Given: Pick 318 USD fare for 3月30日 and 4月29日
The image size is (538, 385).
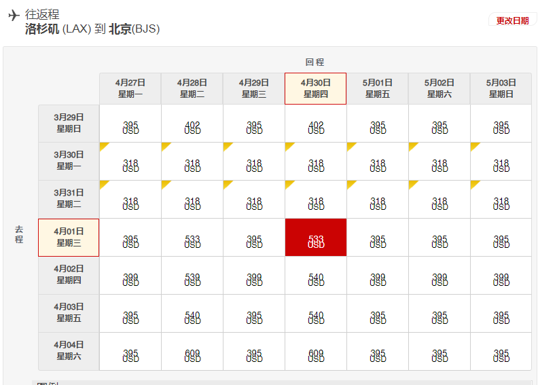Looking at the screenshot, I should pyautogui.click(x=254, y=162).
